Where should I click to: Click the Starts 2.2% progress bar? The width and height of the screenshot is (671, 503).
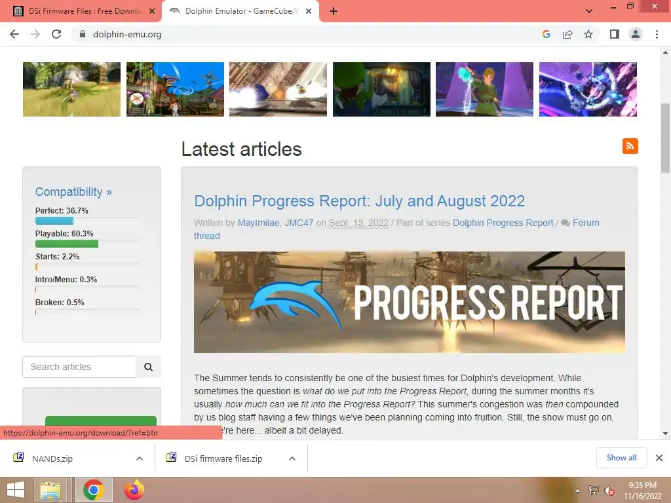pos(87,267)
